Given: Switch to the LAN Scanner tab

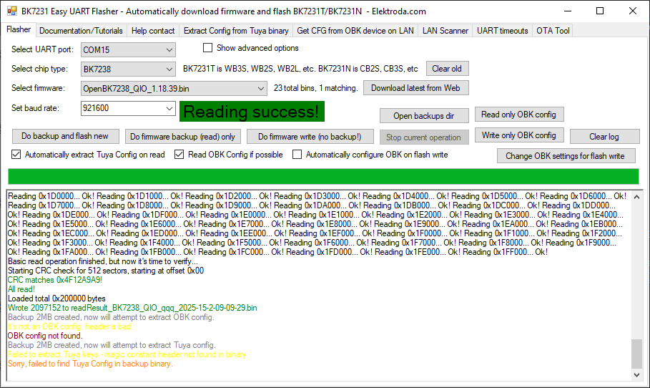Looking at the screenshot, I should [445, 31].
